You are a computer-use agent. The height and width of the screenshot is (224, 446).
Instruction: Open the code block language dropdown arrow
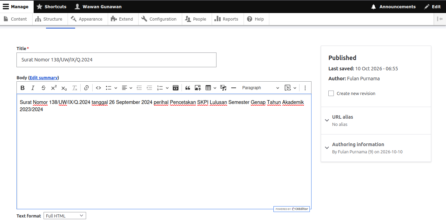tap(295, 88)
